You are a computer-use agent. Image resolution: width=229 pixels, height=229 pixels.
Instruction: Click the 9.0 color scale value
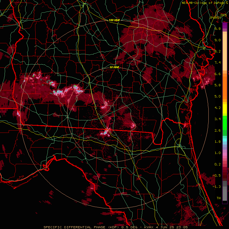218,40
